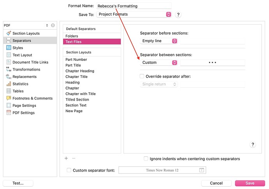Screen dimensions: 269x189
Task: Select Chapter section layout
Action: (92, 88)
